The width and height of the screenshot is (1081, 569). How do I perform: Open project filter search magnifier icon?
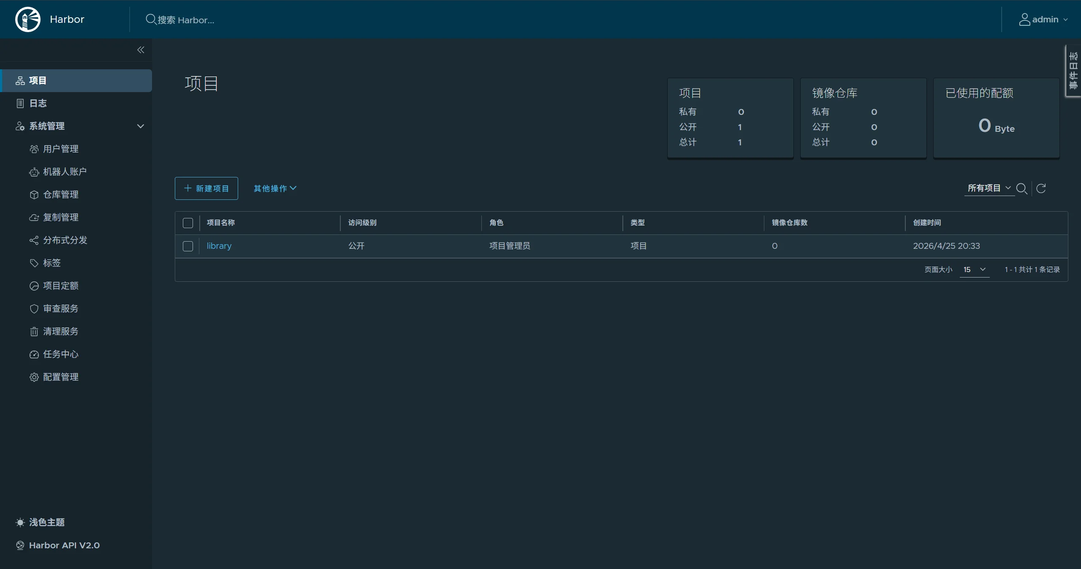[x=1022, y=188]
